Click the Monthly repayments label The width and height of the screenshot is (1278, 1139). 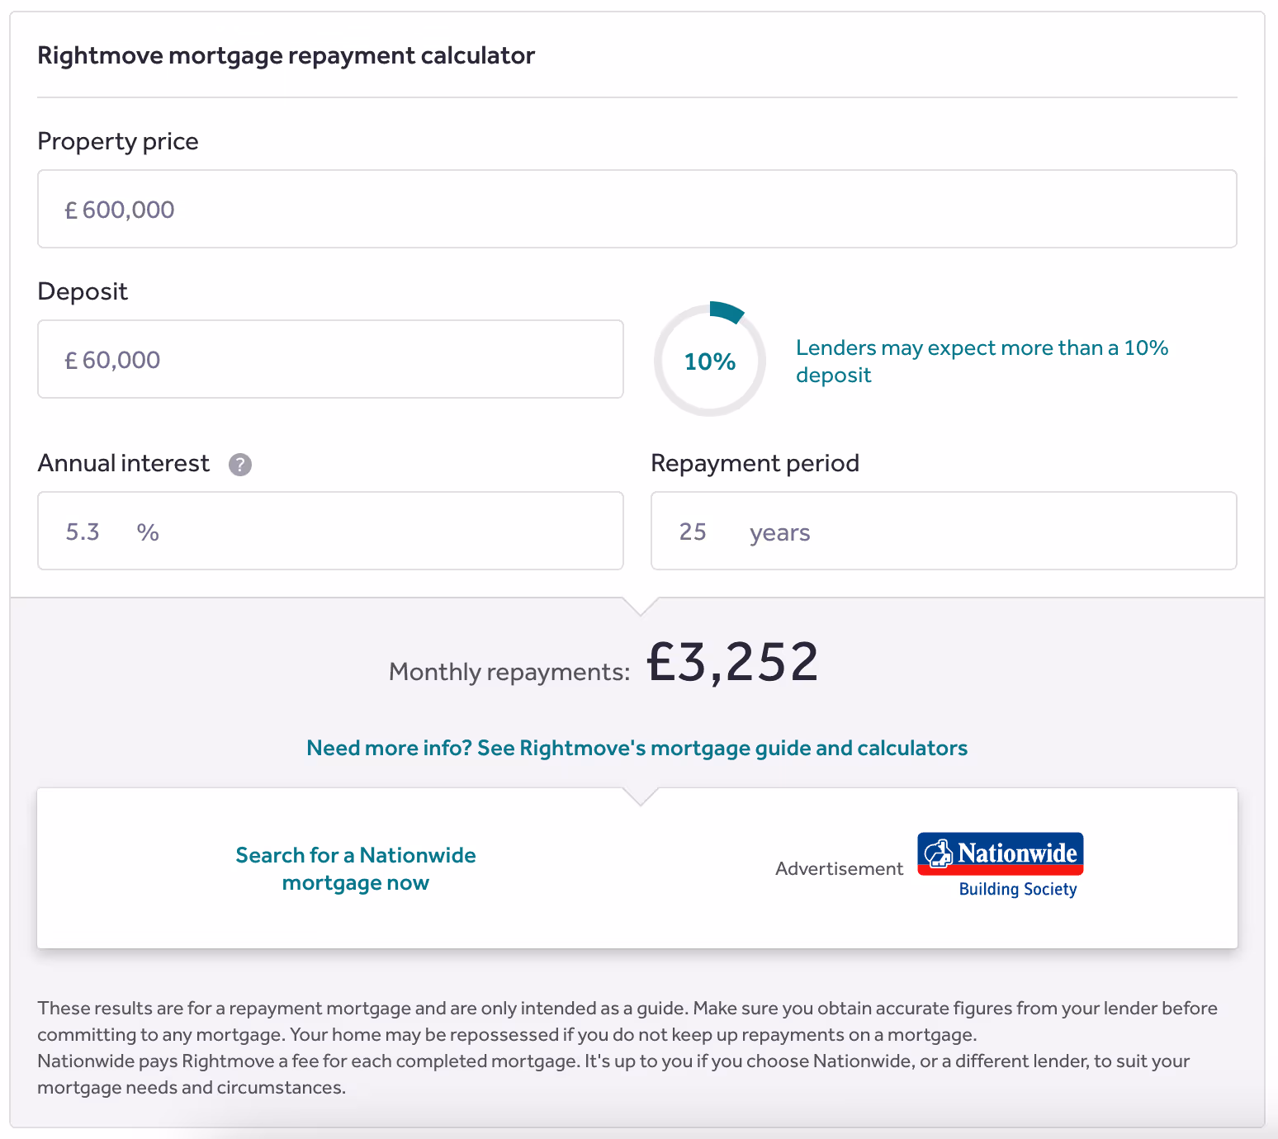pyautogui.click(x=509, y=672)
